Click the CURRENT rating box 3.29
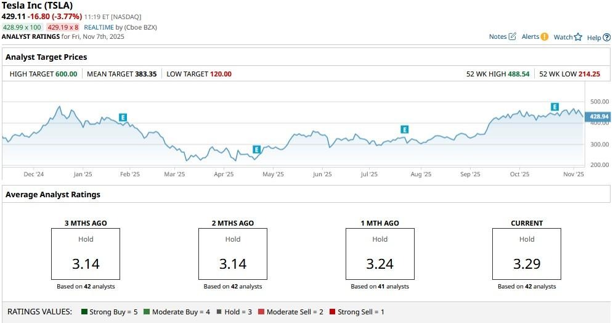 point(527,254)
